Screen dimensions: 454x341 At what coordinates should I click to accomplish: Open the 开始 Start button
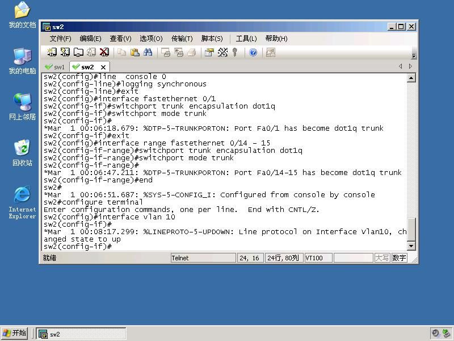pyautogui.click(x=15, y=333)
